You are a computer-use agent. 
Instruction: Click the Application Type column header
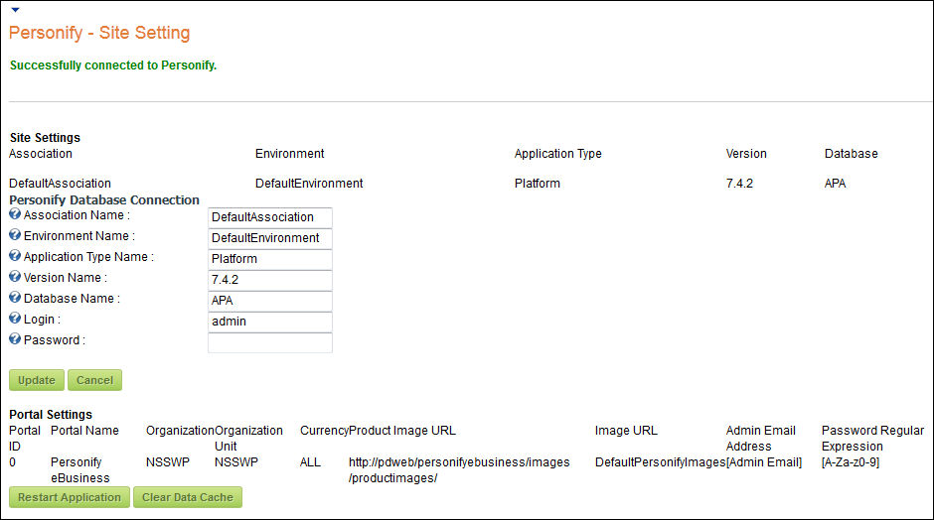click(558, 154)
